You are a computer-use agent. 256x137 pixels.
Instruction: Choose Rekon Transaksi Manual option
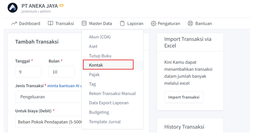click(112, 93)
